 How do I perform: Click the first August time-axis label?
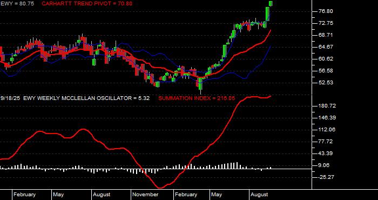[102, 195]
